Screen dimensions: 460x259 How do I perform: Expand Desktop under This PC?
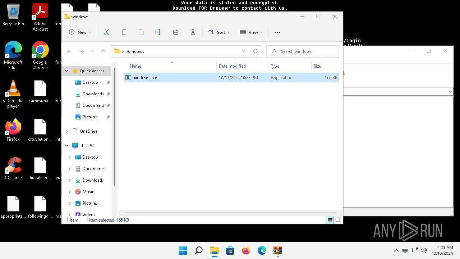(70, 157)
